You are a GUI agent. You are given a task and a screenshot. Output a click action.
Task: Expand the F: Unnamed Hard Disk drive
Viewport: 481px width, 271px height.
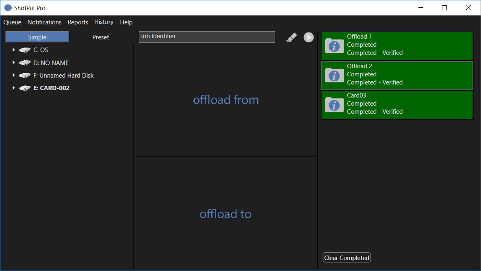(13, 75)
